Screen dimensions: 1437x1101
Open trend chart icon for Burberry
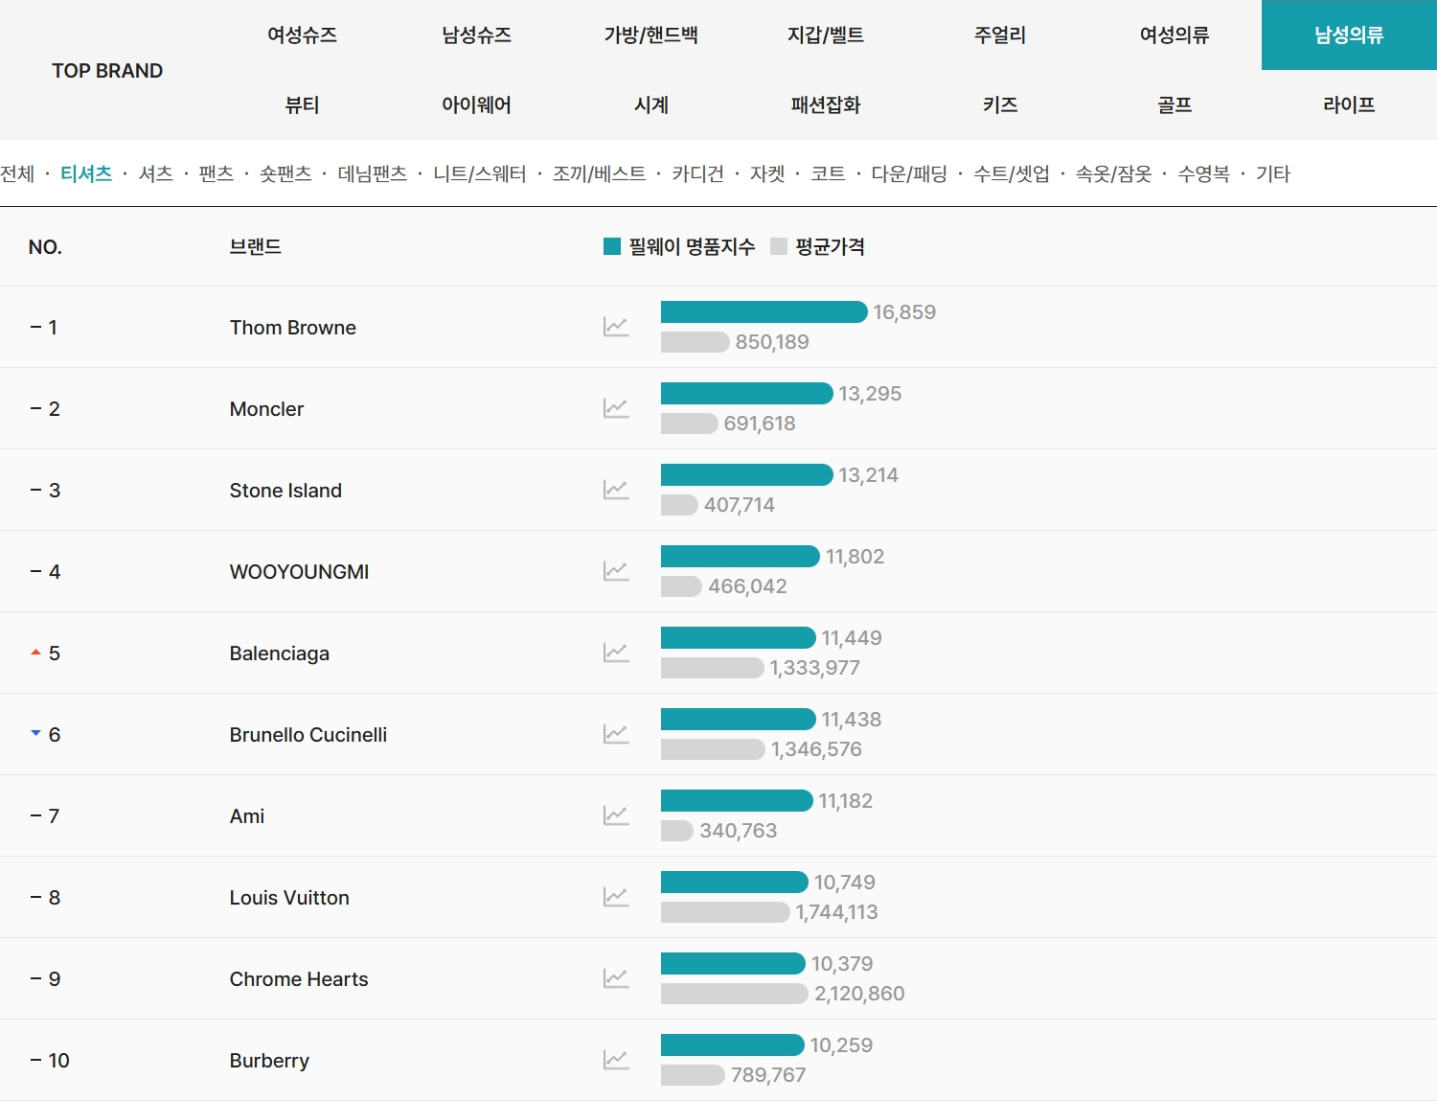coord(616,1060)
